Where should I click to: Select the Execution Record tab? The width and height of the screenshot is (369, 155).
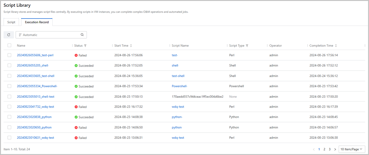coord(37,22)
